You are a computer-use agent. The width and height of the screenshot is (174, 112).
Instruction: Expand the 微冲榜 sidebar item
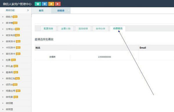point(16,23)
